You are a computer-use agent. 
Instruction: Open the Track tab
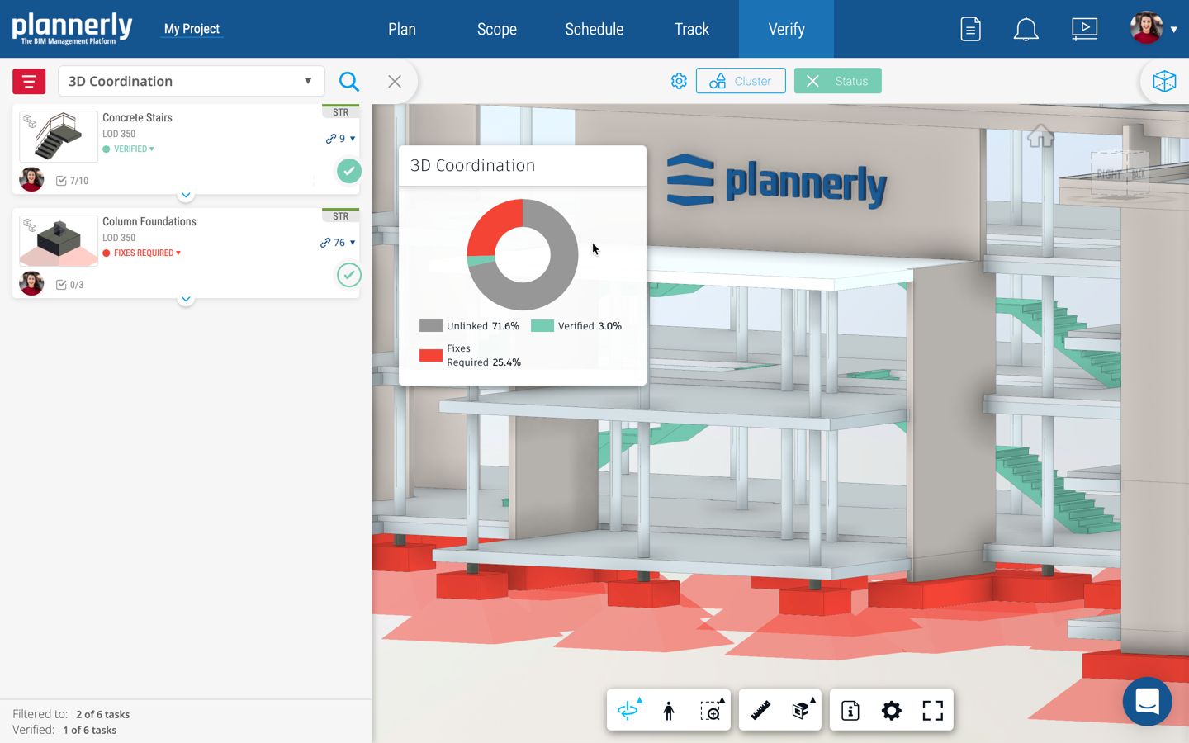tap(692, 29)
